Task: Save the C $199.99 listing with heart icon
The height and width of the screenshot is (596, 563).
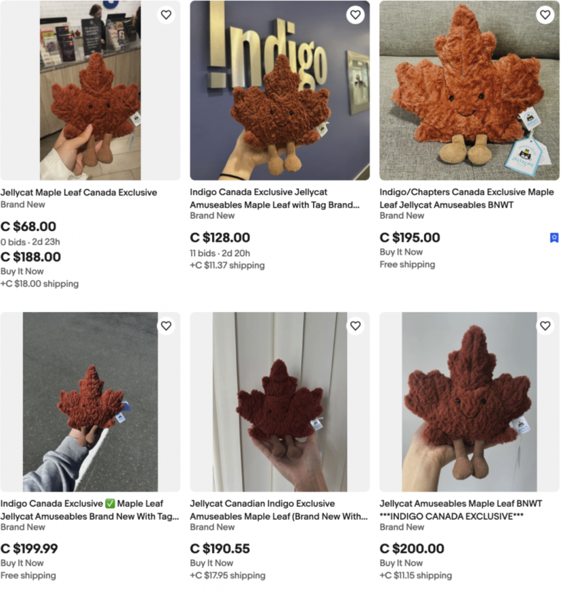Action: coord(166,326)
